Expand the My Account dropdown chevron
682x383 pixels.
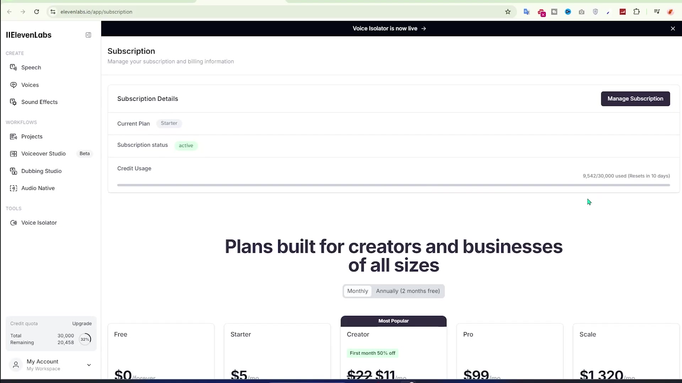click(89, 365)
